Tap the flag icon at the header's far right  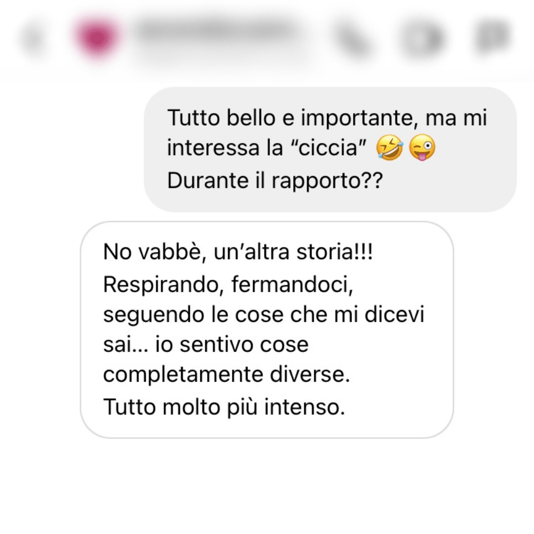494,36
